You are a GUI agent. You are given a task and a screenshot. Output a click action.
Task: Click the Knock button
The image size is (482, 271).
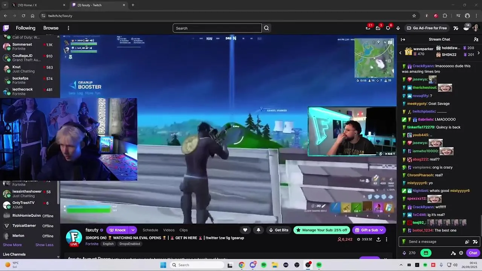(x=117, y=230)
